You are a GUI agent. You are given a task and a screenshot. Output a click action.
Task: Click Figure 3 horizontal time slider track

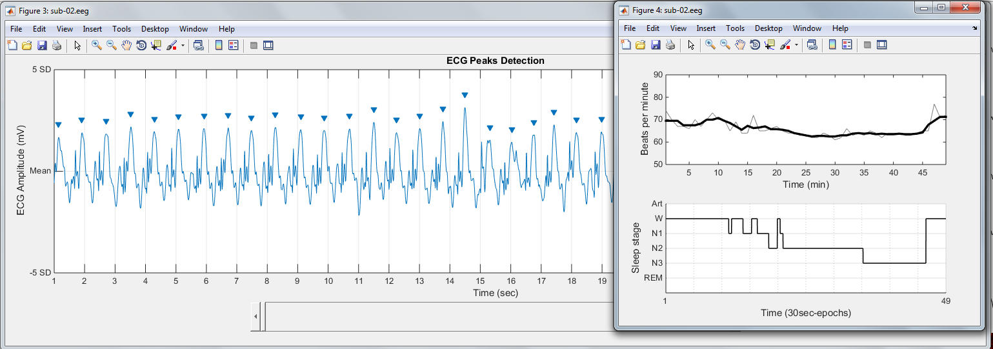coord(439,316)
